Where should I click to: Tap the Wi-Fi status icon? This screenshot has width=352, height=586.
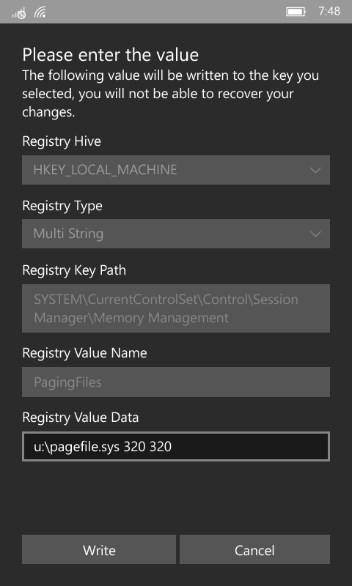click(x=40, y=12)
